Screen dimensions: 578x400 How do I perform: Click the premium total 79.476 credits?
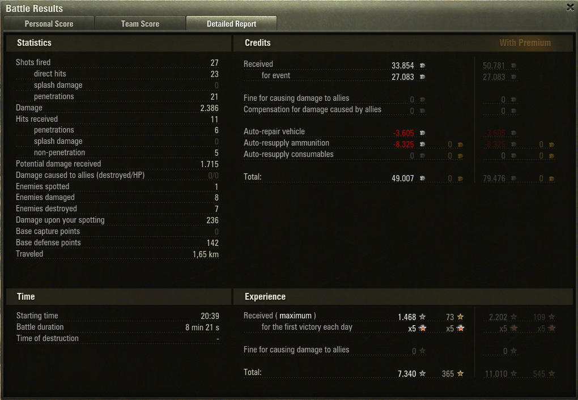click(494, 178)
